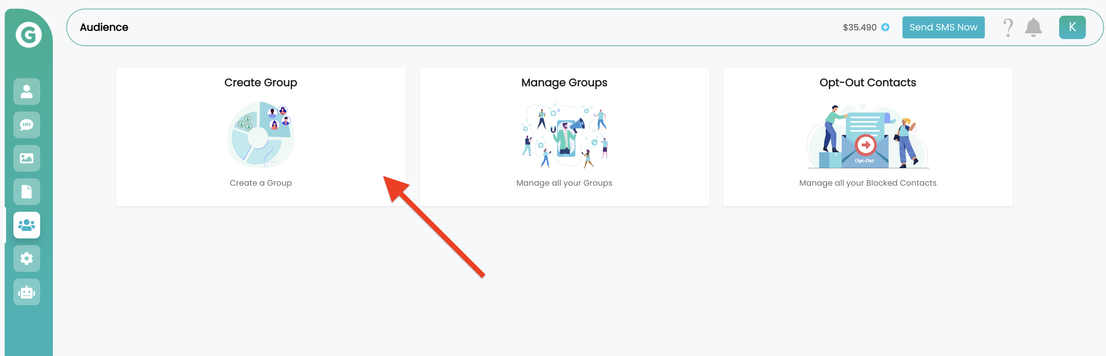This screenshot has height=356, width=1106.
Task: Open the profile/user sidebar icon
Action: coord(27,91)
